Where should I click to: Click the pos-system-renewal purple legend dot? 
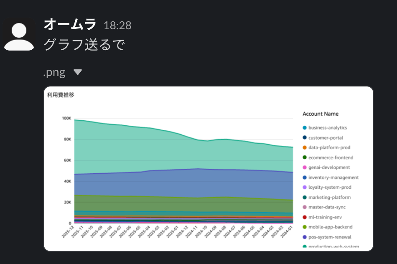[305, 237]
